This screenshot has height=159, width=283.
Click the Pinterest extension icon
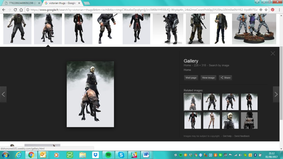tap(272, 10)
